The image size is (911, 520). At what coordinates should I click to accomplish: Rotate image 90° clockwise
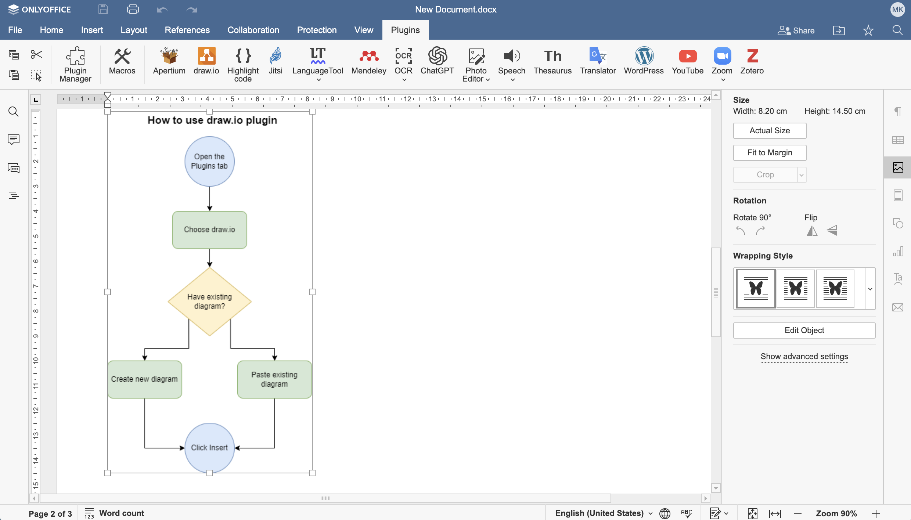[760, 231]
